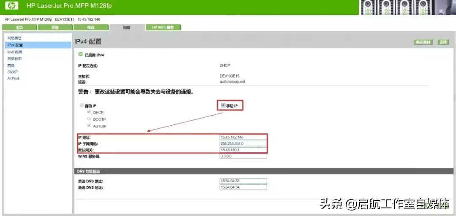Toggle the BOOTP checkbox
The image size is (456, 216).
point(89,119)
